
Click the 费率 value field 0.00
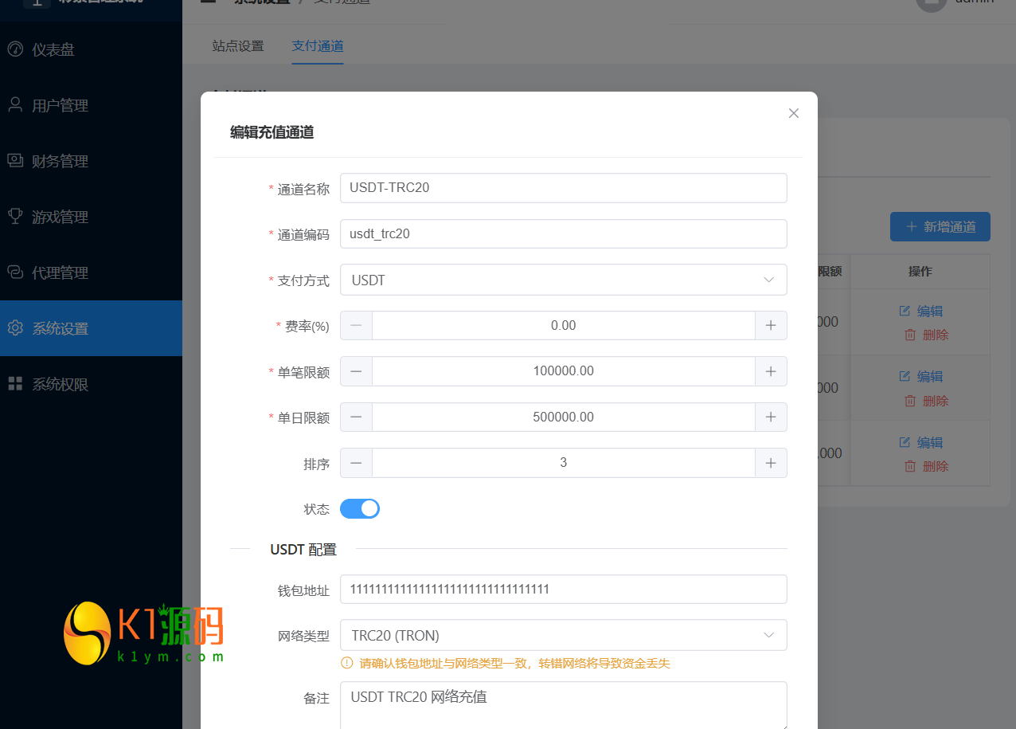click(564, 325)
